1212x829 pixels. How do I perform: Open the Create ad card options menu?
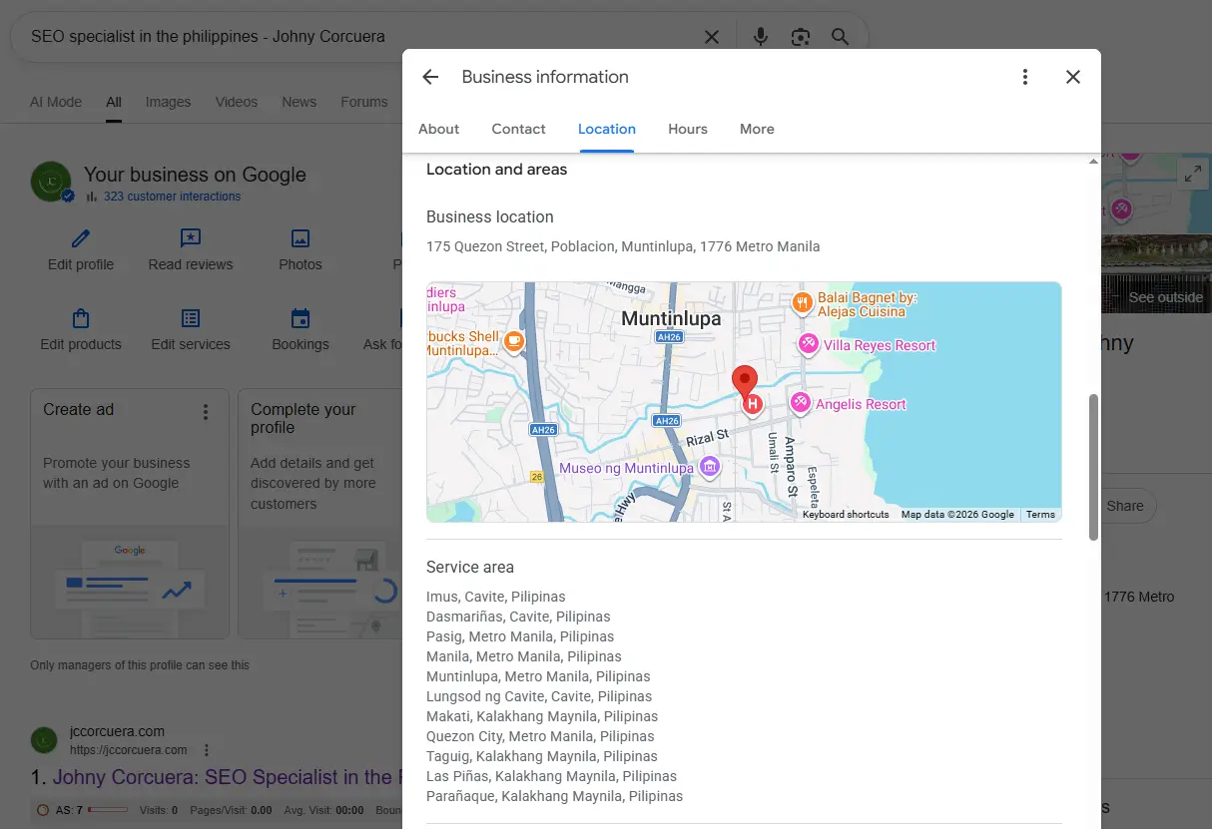pos(206,411)
